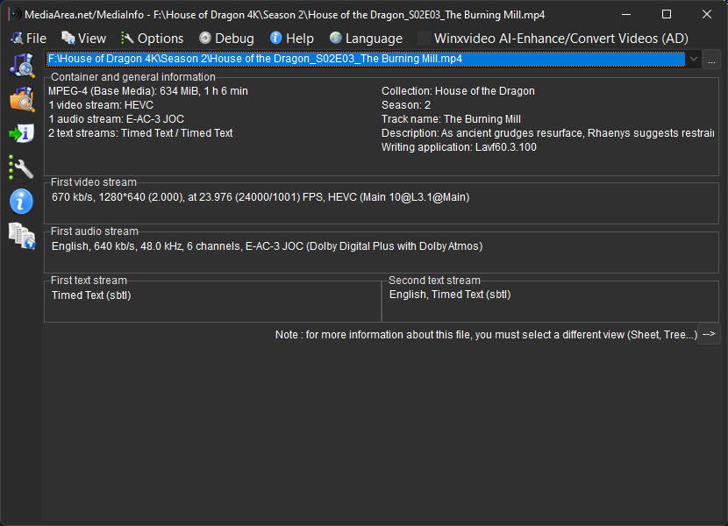The height and width of the screenshot is (526, 728).
Task: Click 'English, Timed Text (sbtl)' in Second text stream
Action: (450, 295)
